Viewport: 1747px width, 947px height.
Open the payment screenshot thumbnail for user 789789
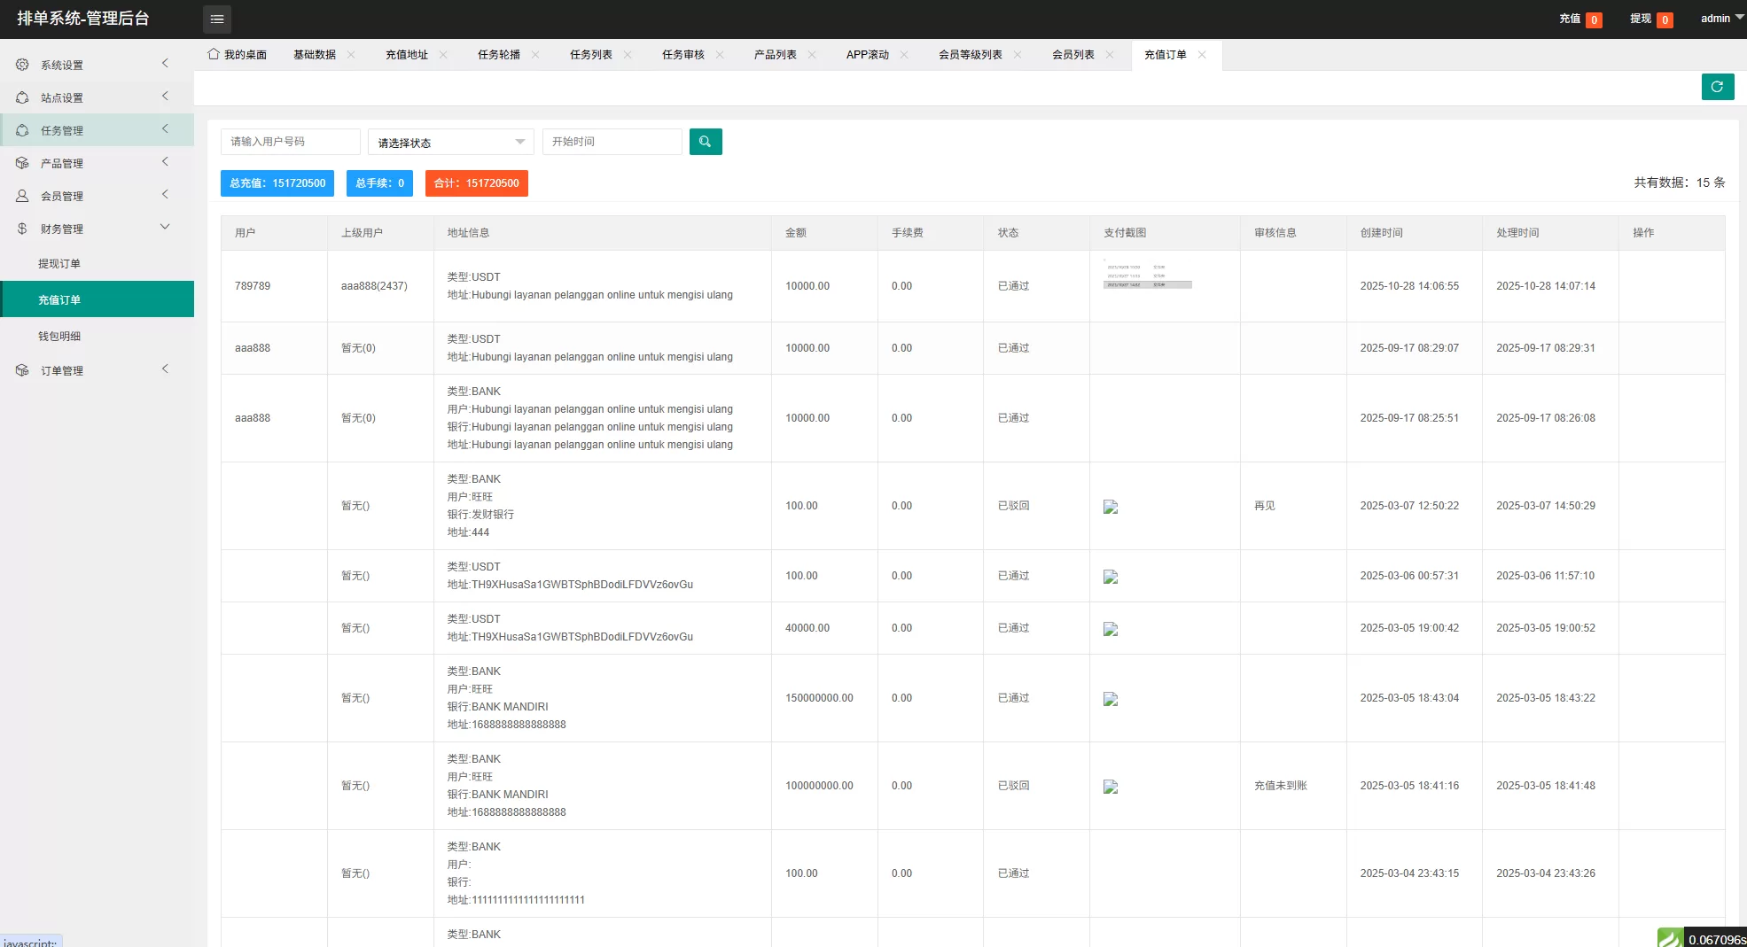coord(1147,276)
